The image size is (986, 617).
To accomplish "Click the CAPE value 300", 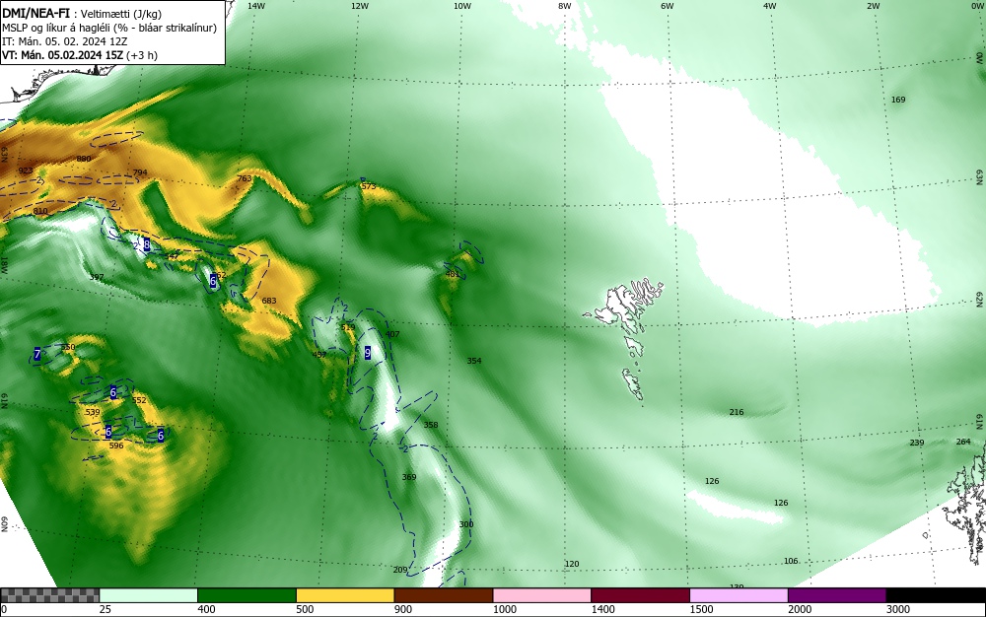I will (x=466, y=524).
